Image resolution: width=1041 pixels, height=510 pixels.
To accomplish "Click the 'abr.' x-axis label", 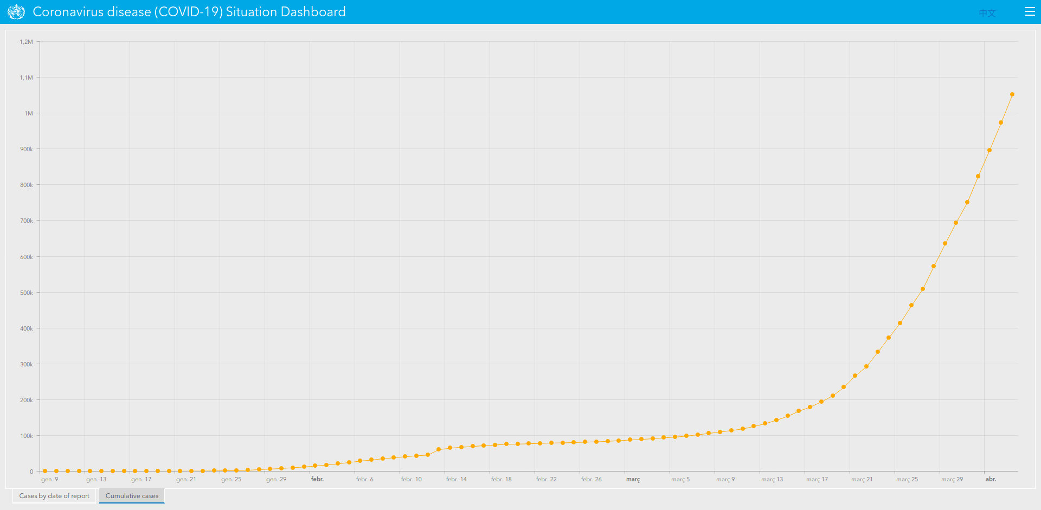I will [x=991, y=479].
